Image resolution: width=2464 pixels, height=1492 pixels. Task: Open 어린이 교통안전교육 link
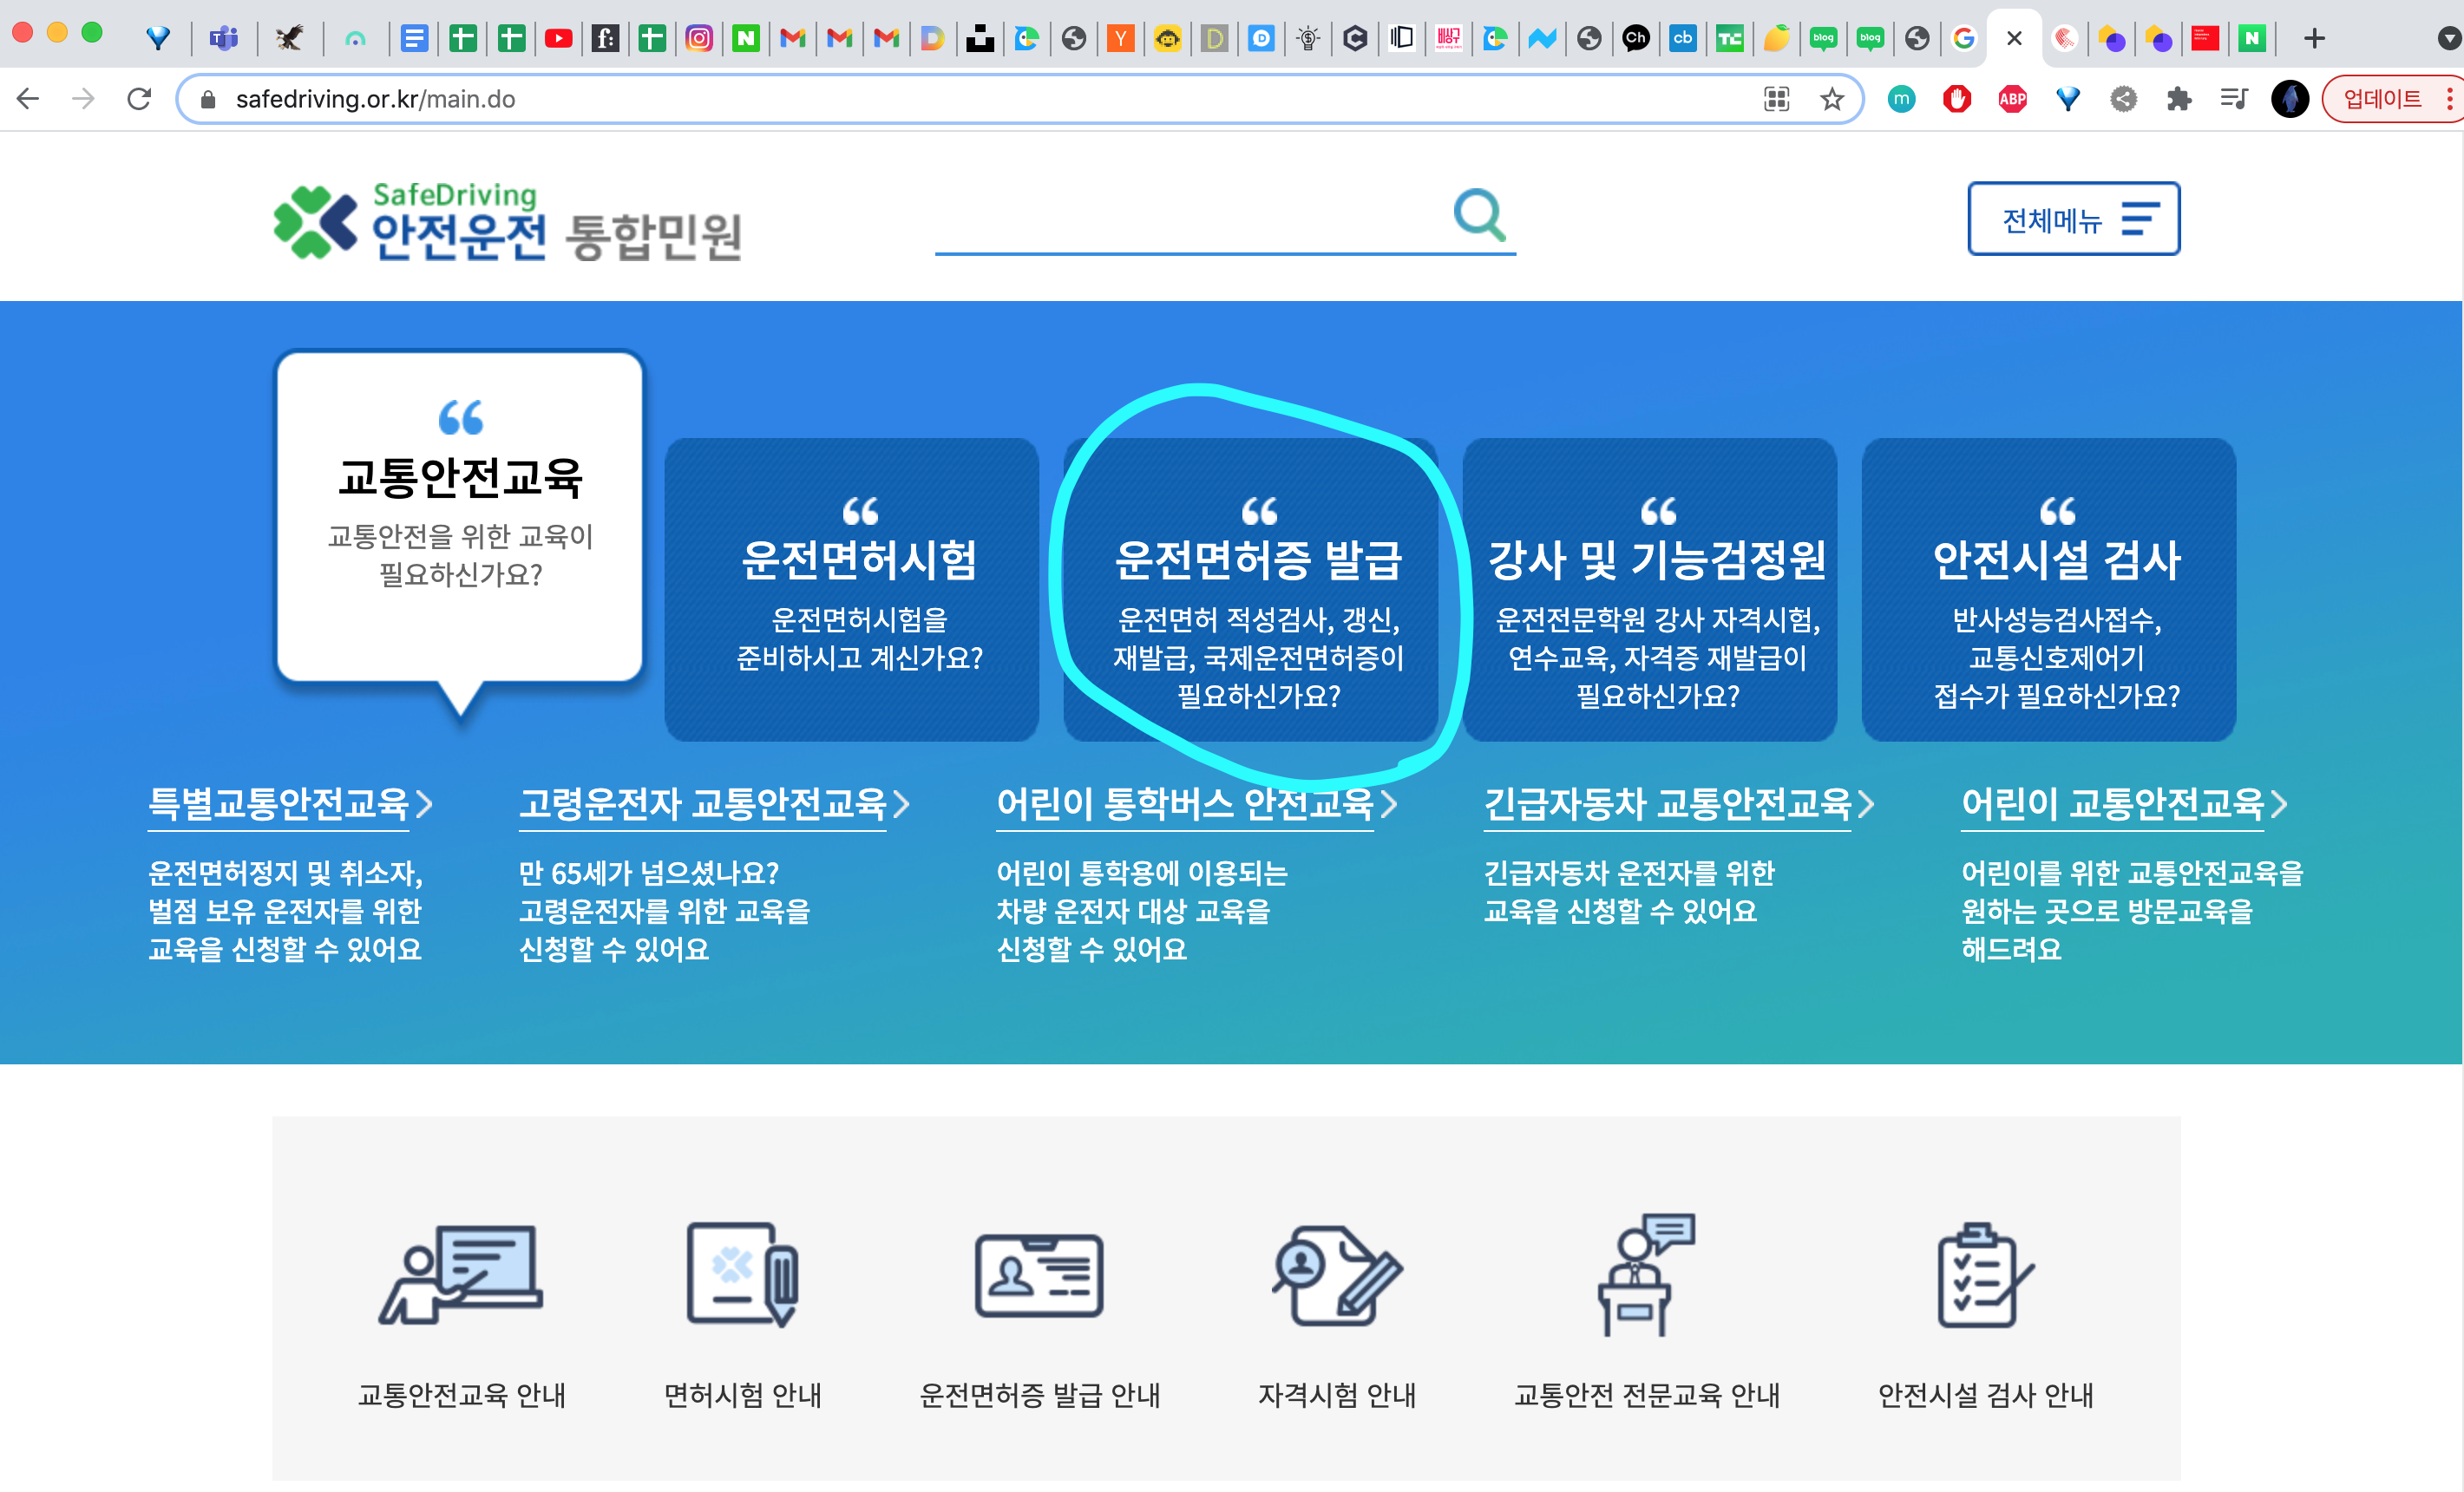pyautogui.click(x=2112, y=804)
